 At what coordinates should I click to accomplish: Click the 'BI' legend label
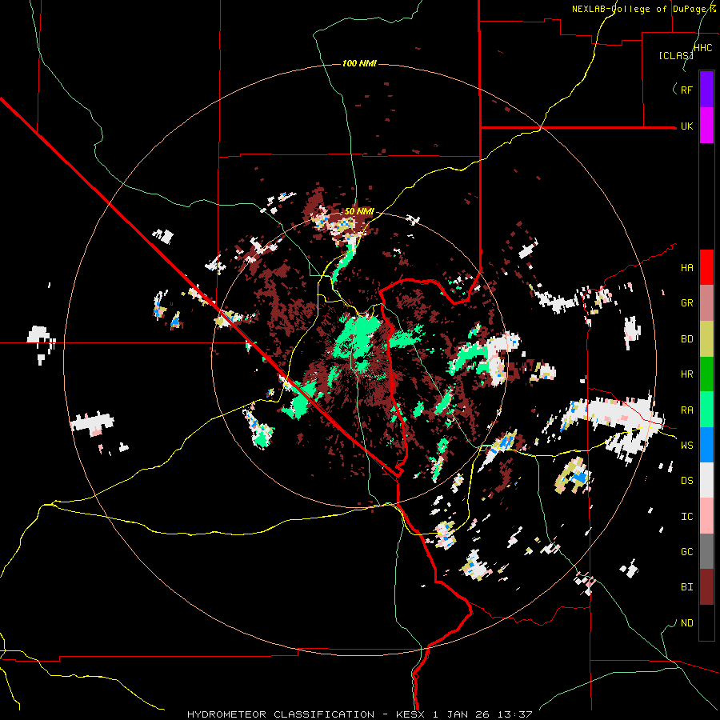pyautogui.click(x=686, y=587)
